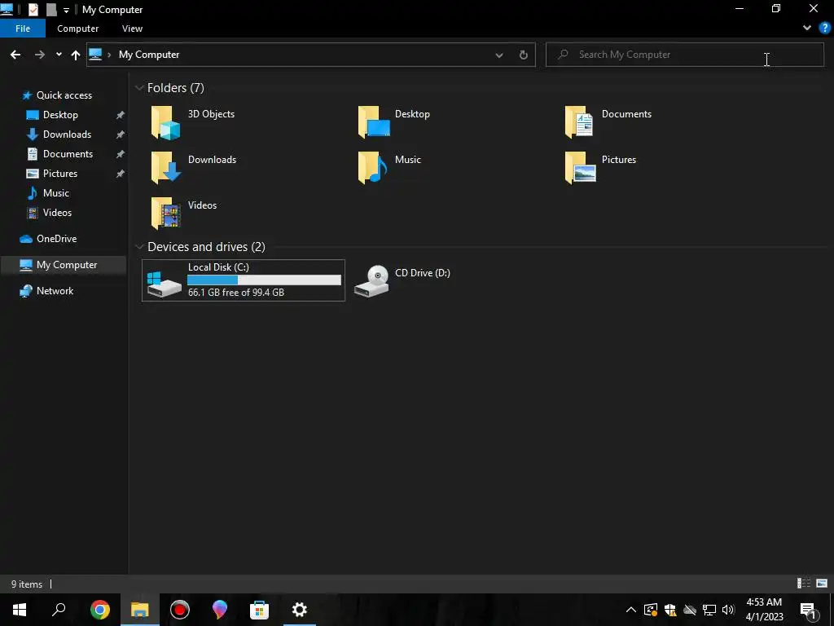Click the 9 items status text
The height and width of the screenshot is (626, 834).
tap(27, 584)
